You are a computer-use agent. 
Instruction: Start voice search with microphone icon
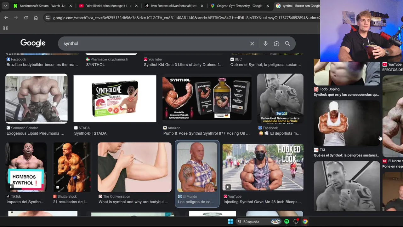coord(265,44)
